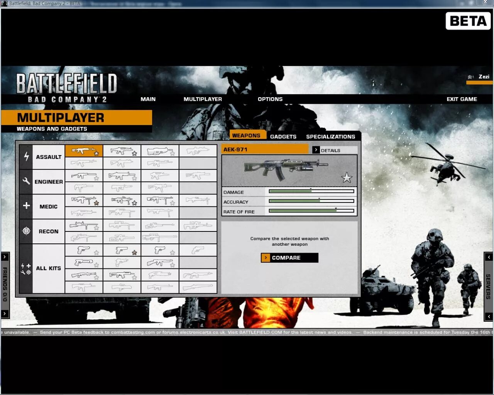
Task: Click the player name Zezi
Action: tap(484, 77)
